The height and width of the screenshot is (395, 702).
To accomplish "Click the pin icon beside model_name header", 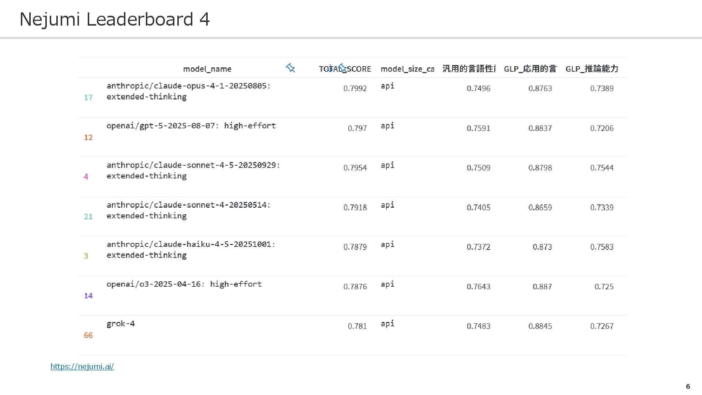I will coord(290,68).
